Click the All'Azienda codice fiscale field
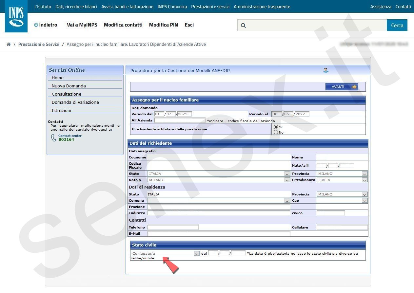This screenshot has width=414, height=293. pos(180,120)
